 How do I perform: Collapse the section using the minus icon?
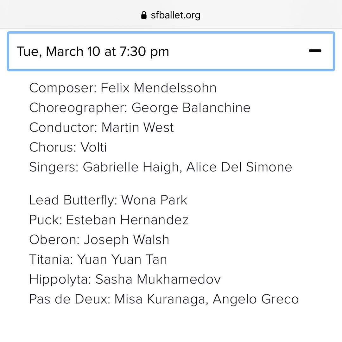click(315, 51)
